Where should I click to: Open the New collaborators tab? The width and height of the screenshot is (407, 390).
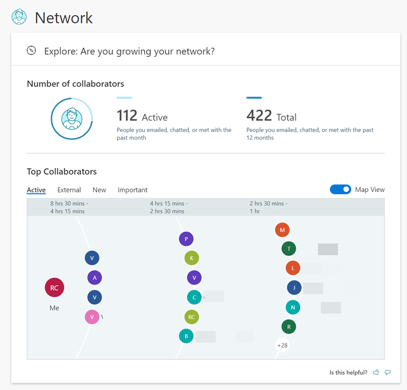click(x=99, y=190)
